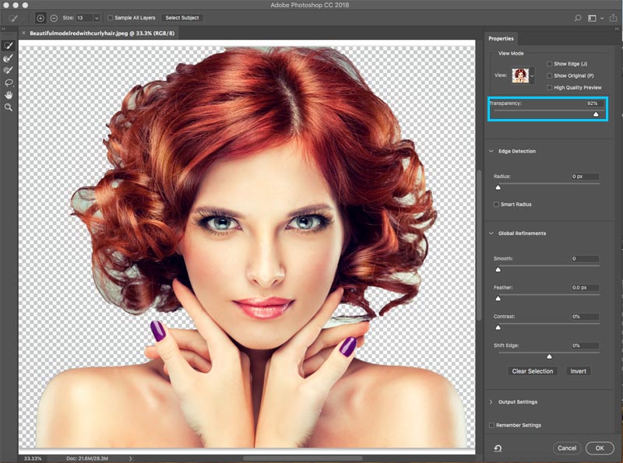Image resolution: width=623 pixels, height=463 pixels.
Task: Select the Refine Edge Brush tool
Action: click(x=9, y=58)
